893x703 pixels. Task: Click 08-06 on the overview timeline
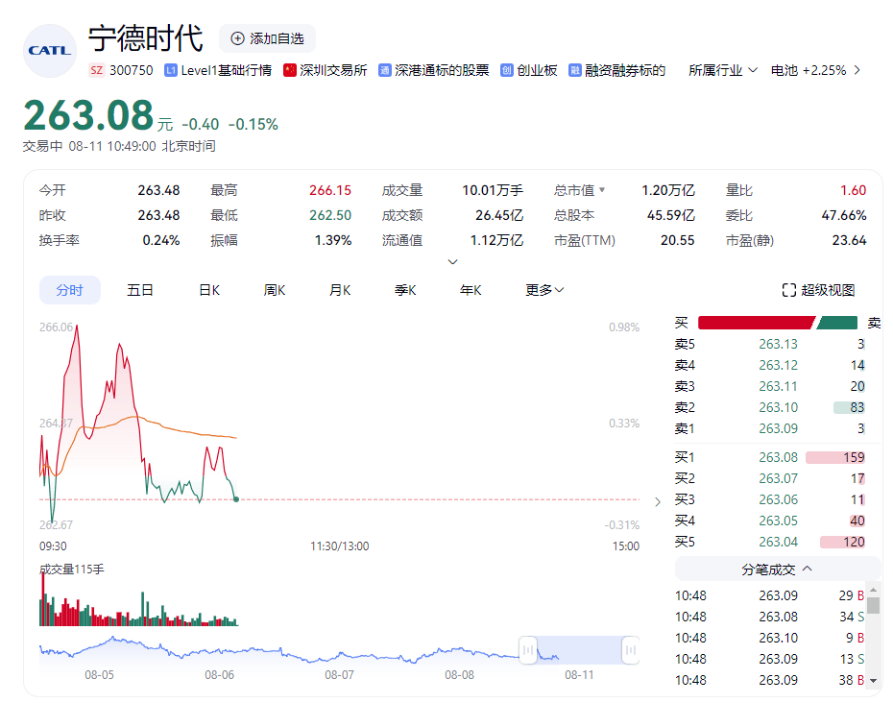click(219, 675)
